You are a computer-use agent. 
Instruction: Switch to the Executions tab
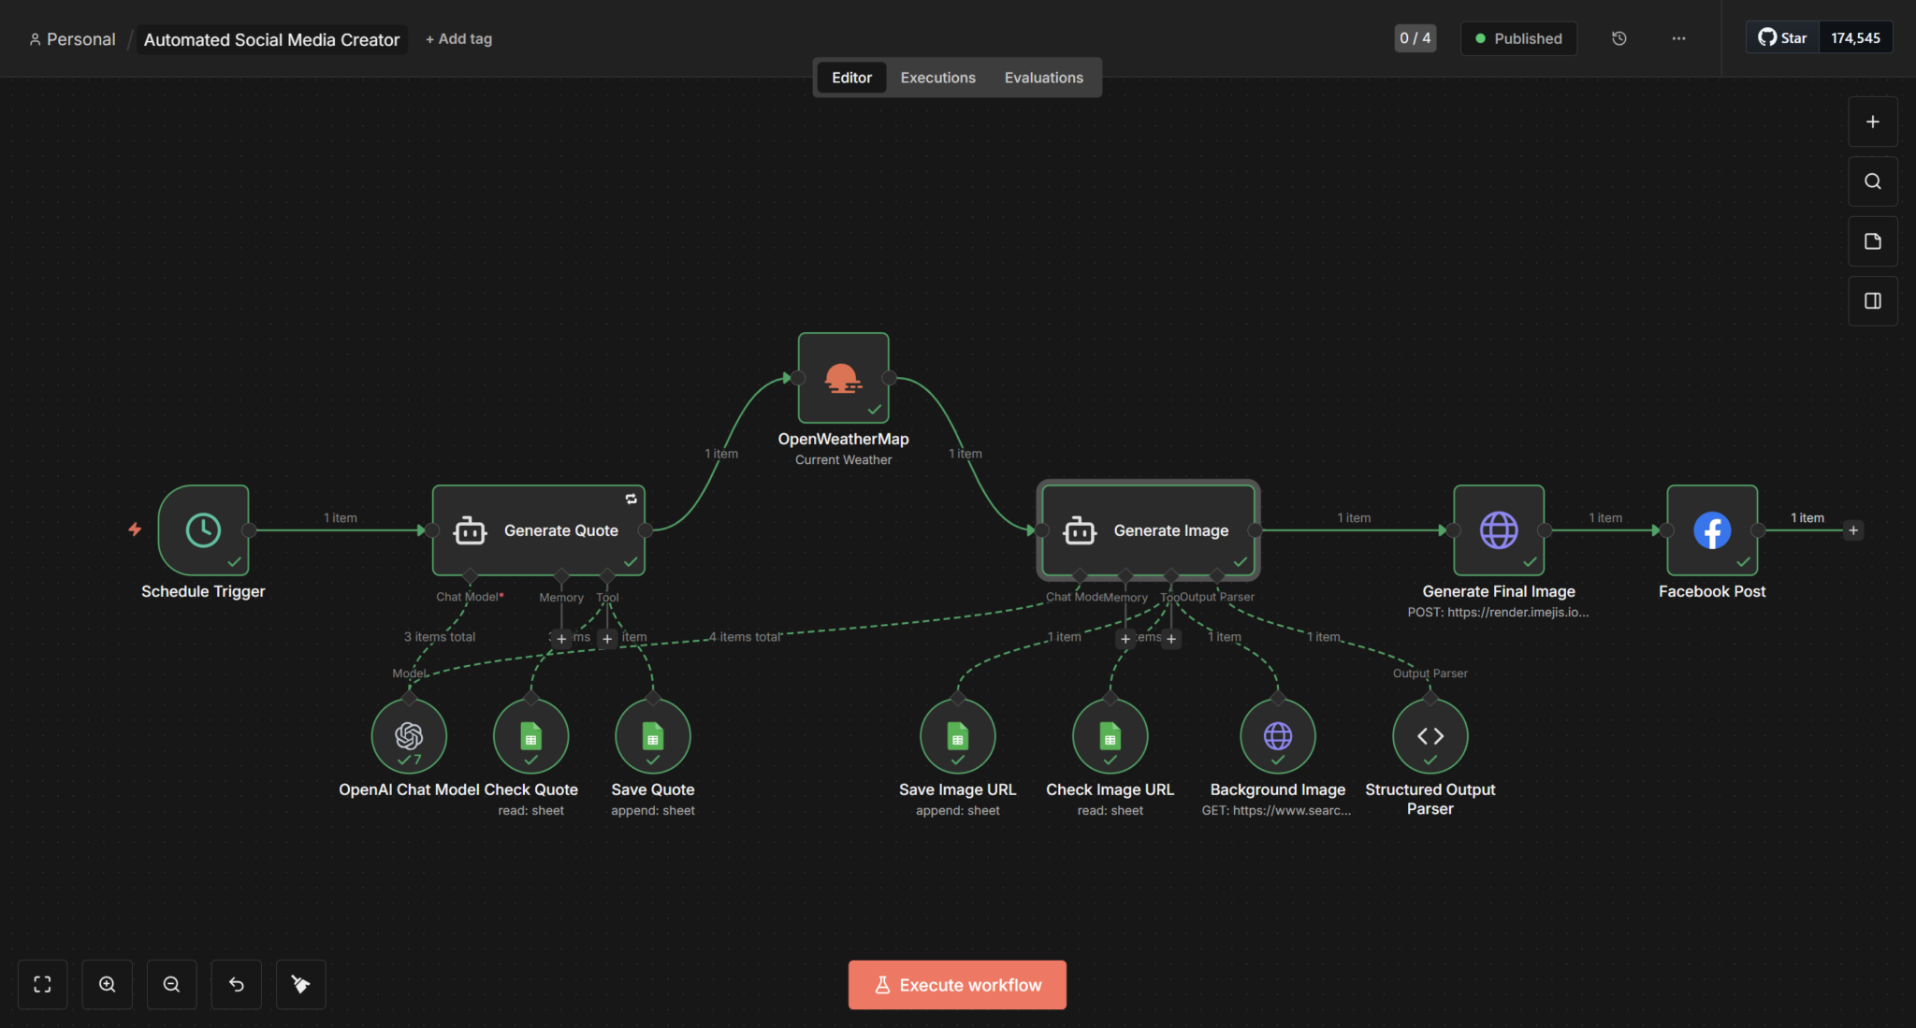[x=936, y=77]
